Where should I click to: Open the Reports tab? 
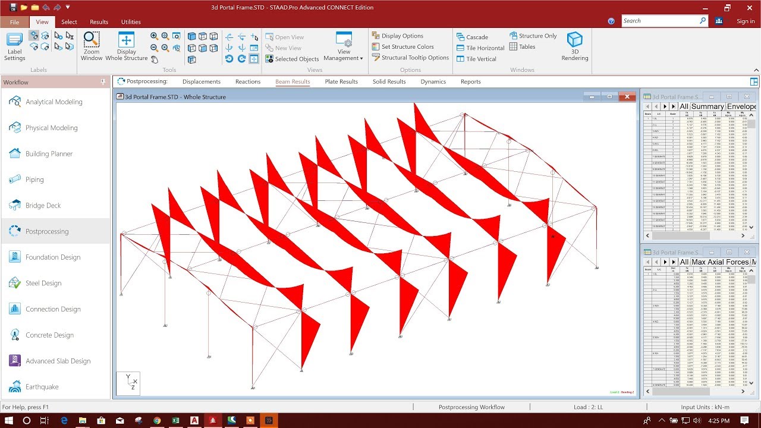tap(471, 82)
